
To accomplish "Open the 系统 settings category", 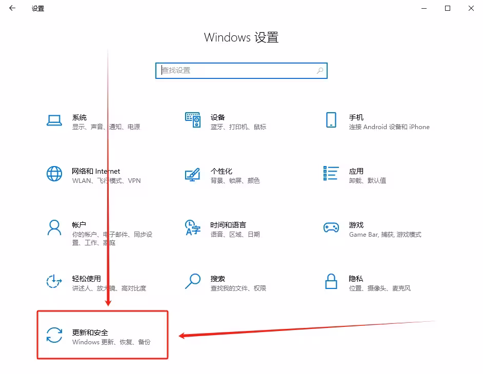I will pos(79,117).
